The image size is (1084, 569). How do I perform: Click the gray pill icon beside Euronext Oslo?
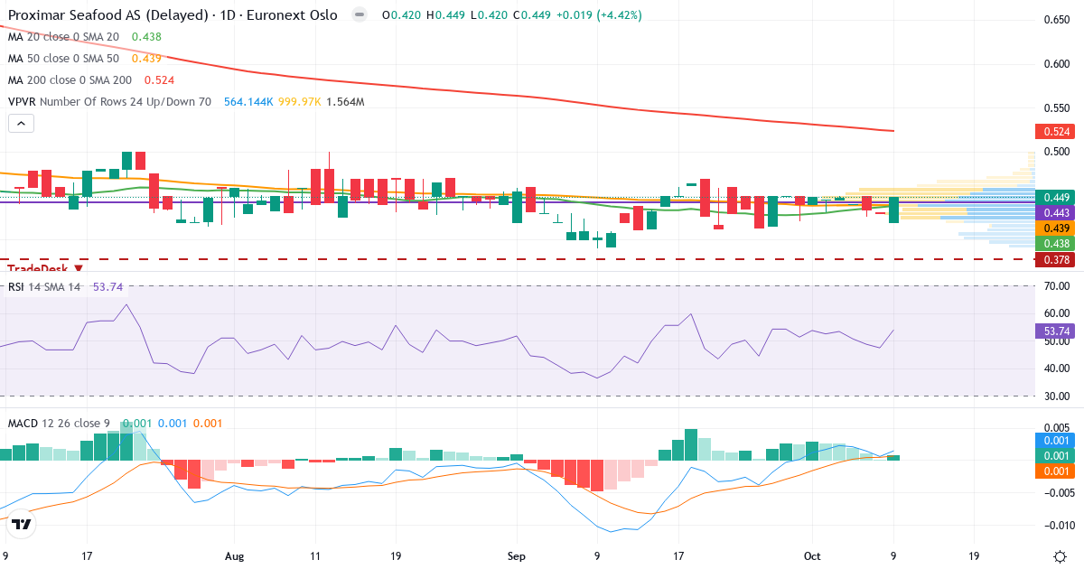(360, 15)
